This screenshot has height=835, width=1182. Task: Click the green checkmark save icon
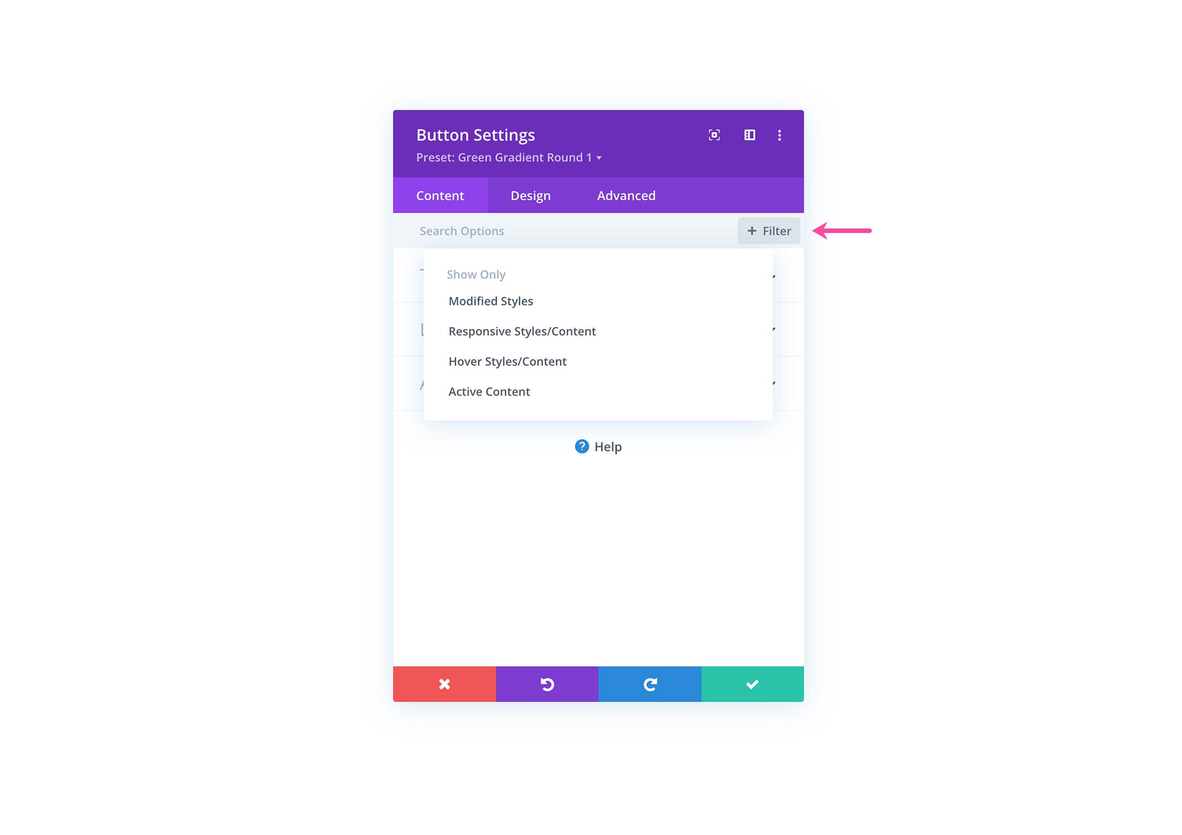click(752, 683)
